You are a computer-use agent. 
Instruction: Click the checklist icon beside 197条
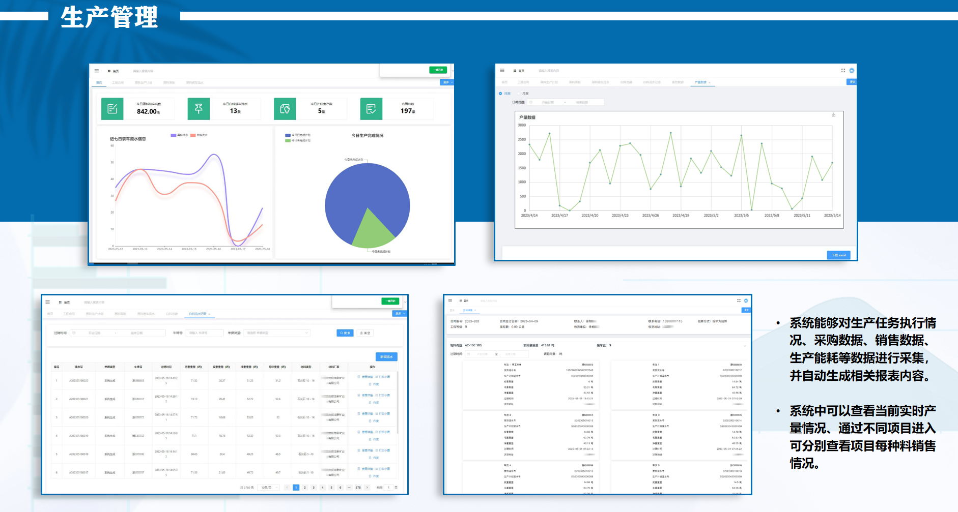click(x=371, y=109)
